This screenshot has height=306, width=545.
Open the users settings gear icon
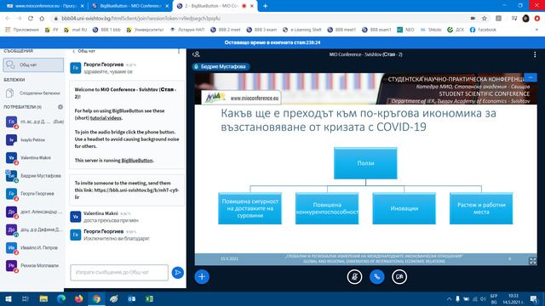coord(60,107)
